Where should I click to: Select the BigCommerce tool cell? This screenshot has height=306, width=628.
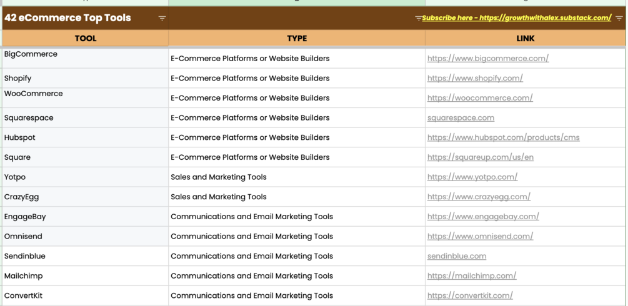tap(86, 59)
